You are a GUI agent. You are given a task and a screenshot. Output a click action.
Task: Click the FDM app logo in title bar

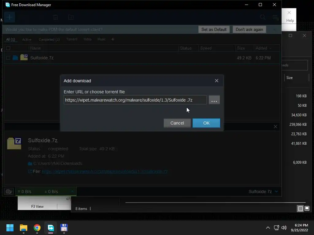tap(8, 5)
